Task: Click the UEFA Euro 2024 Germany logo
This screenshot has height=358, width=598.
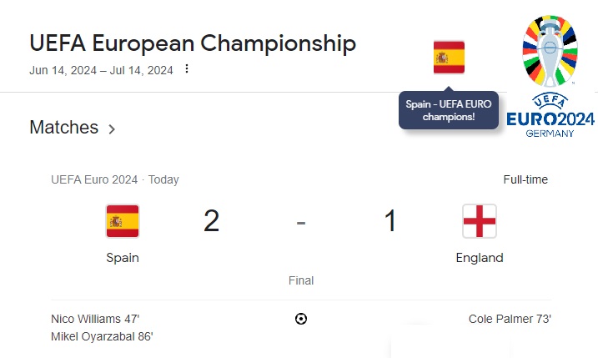Action: tap(550, 76)
